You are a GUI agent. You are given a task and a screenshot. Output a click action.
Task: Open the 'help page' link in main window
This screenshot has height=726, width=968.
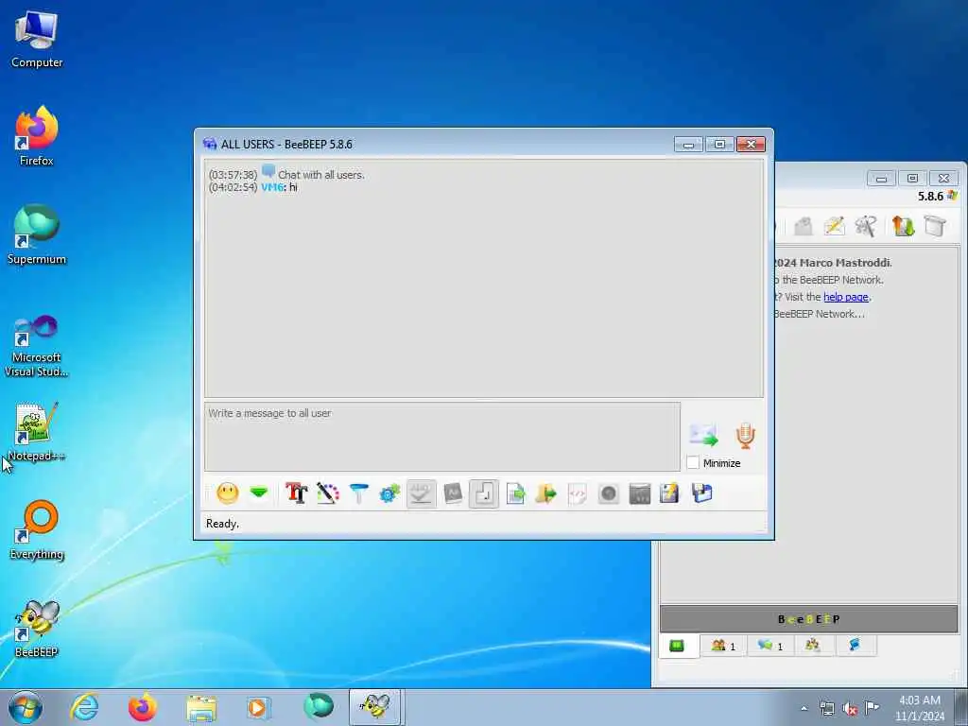click(x=846, y=297)
